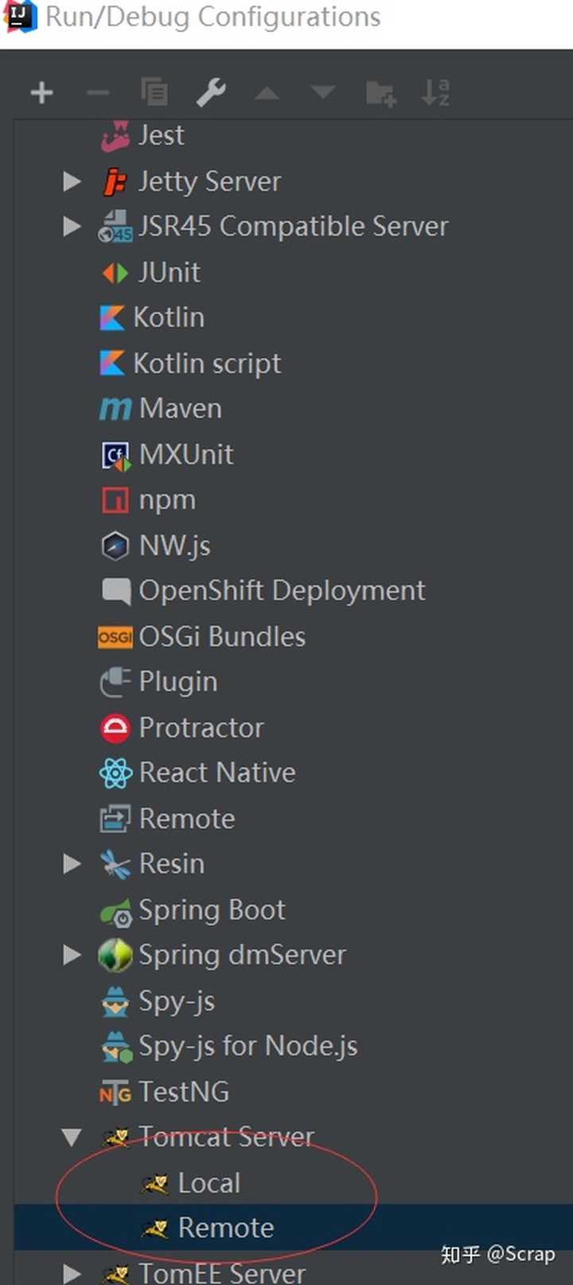Expand the TomEE Server node
The image size is (573, 1285).
[72, 1273]
